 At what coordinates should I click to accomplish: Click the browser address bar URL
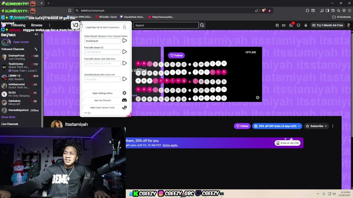point(93,10)
